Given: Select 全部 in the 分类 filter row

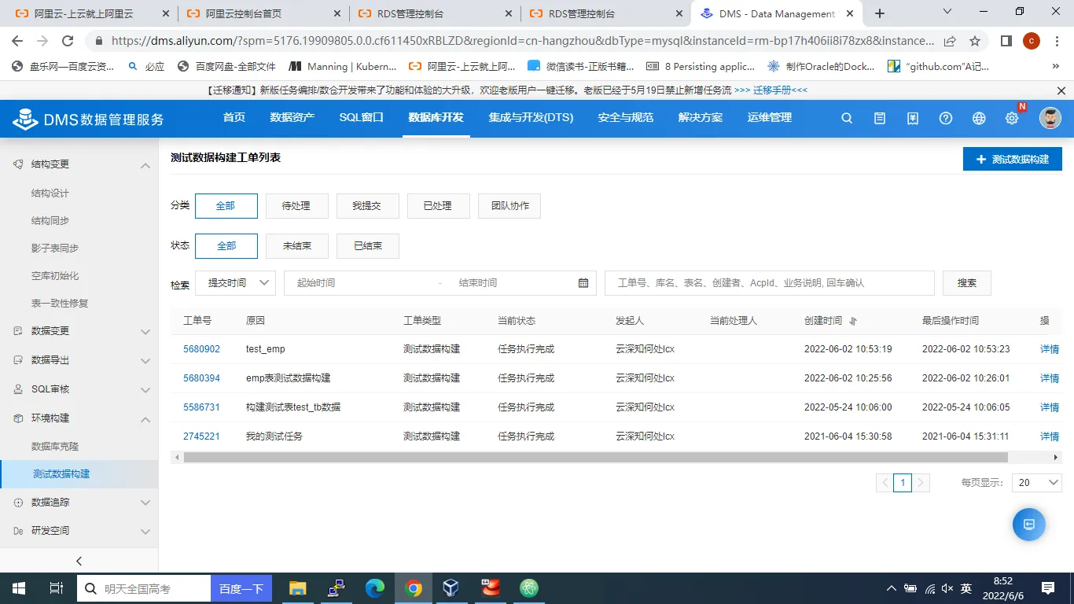Looking at the screenshot, I should [226, 206].
